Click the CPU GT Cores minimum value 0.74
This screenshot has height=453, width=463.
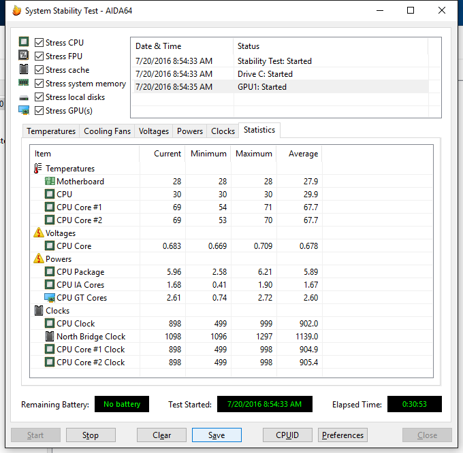pyautogui.click(x=219, y=298)
